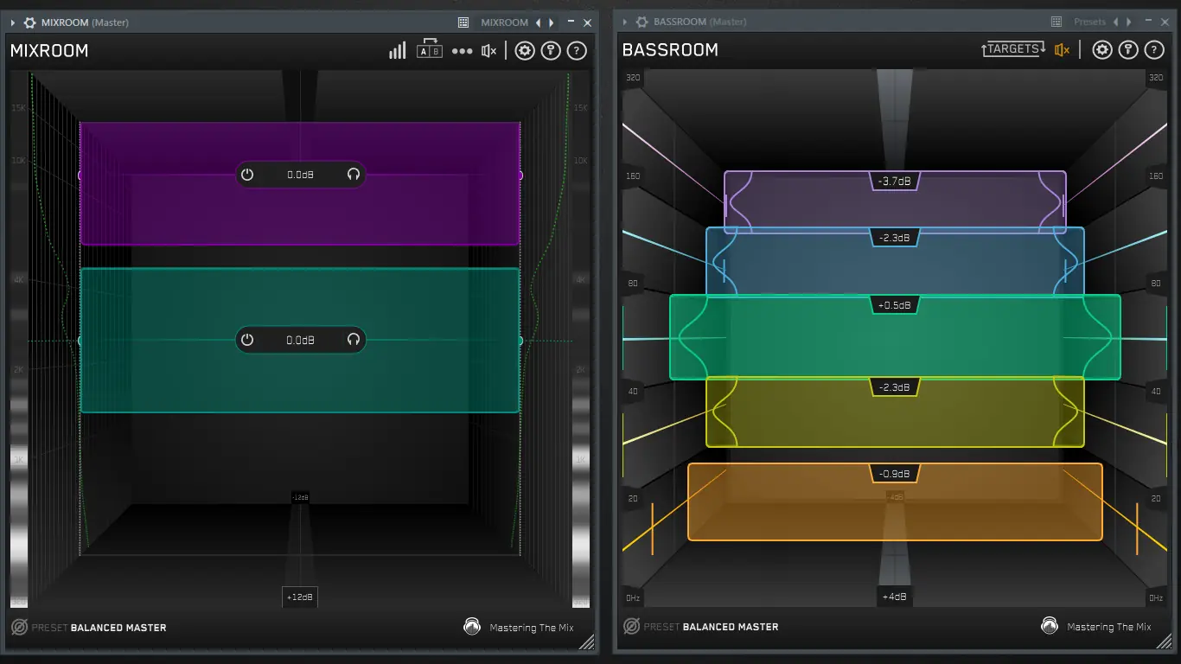Viewport: 1181px width, 664px height.
Task: Click the A/B comparison icon in MIXROOM
Action: pos(430,50)
